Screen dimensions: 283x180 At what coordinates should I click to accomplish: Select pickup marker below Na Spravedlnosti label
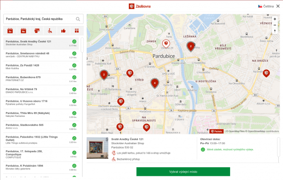point(146,127)
